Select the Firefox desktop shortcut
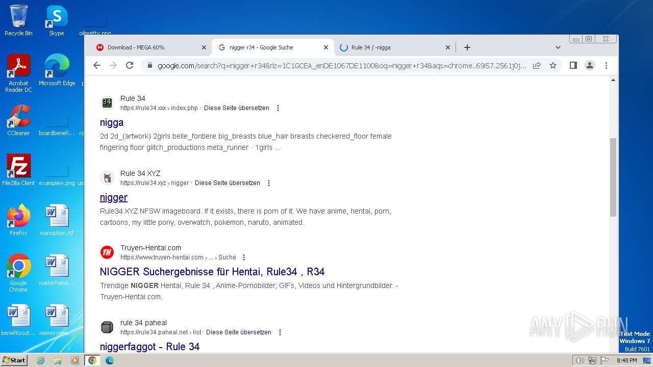653x367 pixels. (18, 220)
